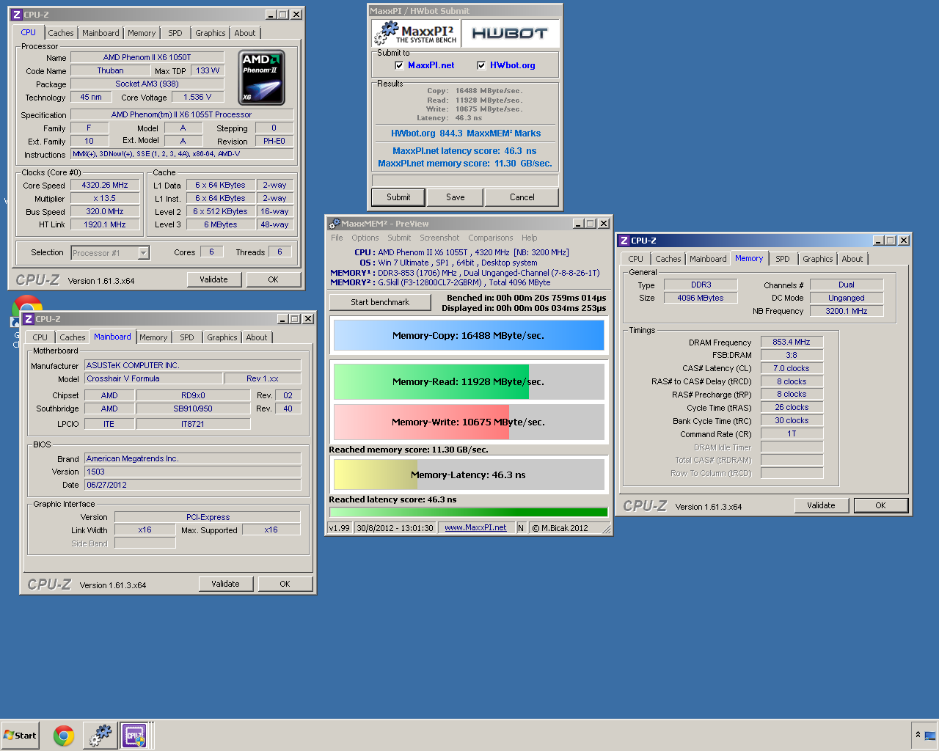Toggle the HWbot.org submit checkbox
Viewport: 939px width, 751px height.
click(x=481, y=65)
